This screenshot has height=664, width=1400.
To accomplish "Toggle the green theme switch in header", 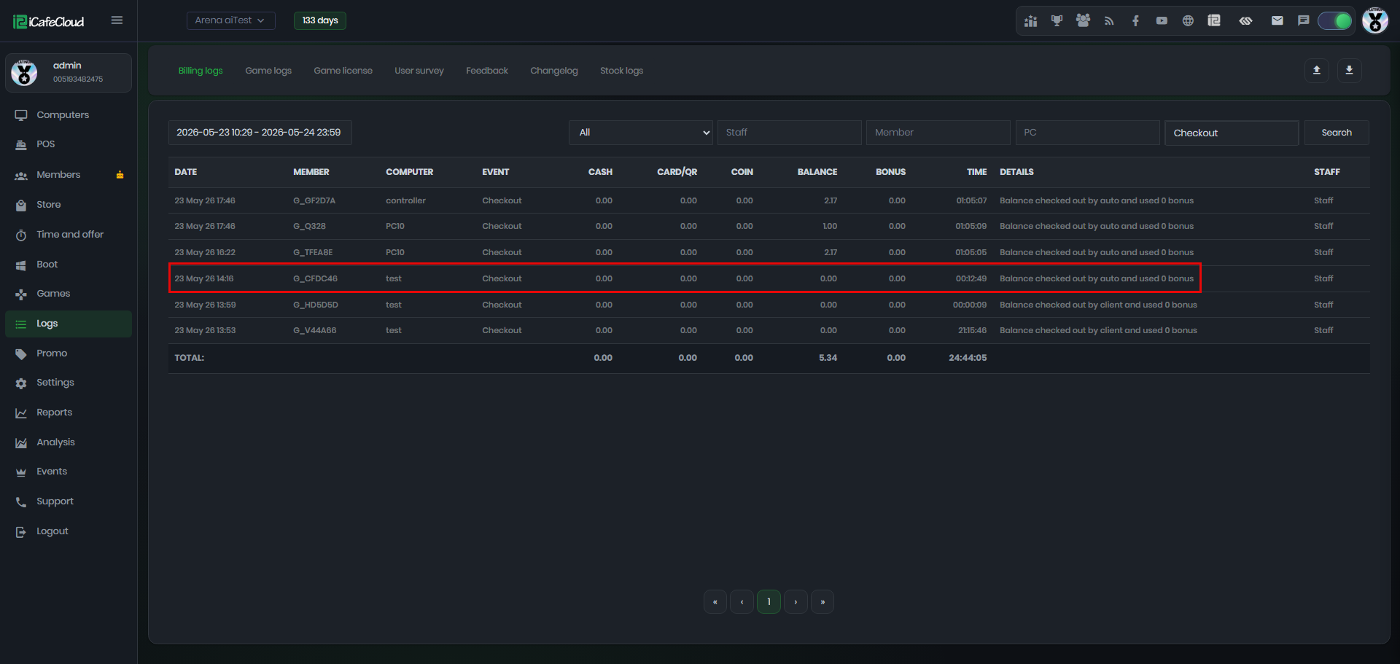I will pos(1335,20).
